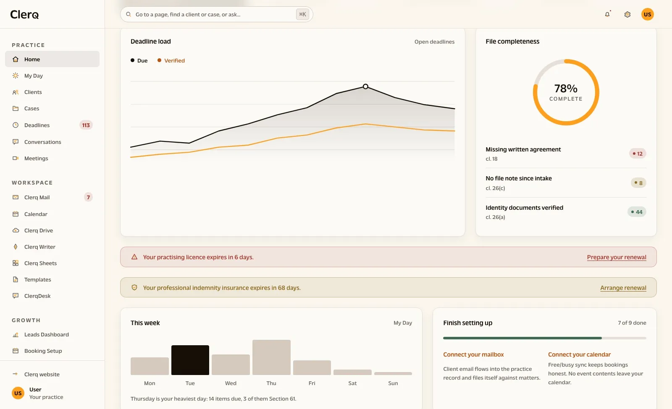Click Prepare your renewal link

(x=617, y=257)
